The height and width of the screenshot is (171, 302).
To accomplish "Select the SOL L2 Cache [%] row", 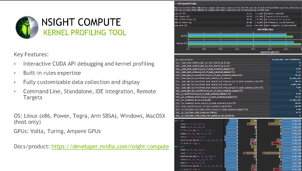I will (x=219, y=22).
